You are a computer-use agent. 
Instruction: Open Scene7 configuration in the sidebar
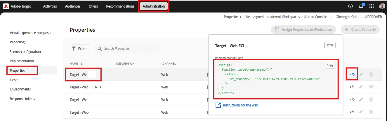tap(25, 52)
